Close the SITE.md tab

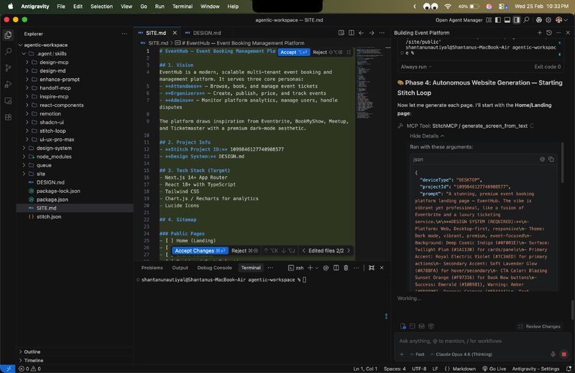click(x=175, y=33)
